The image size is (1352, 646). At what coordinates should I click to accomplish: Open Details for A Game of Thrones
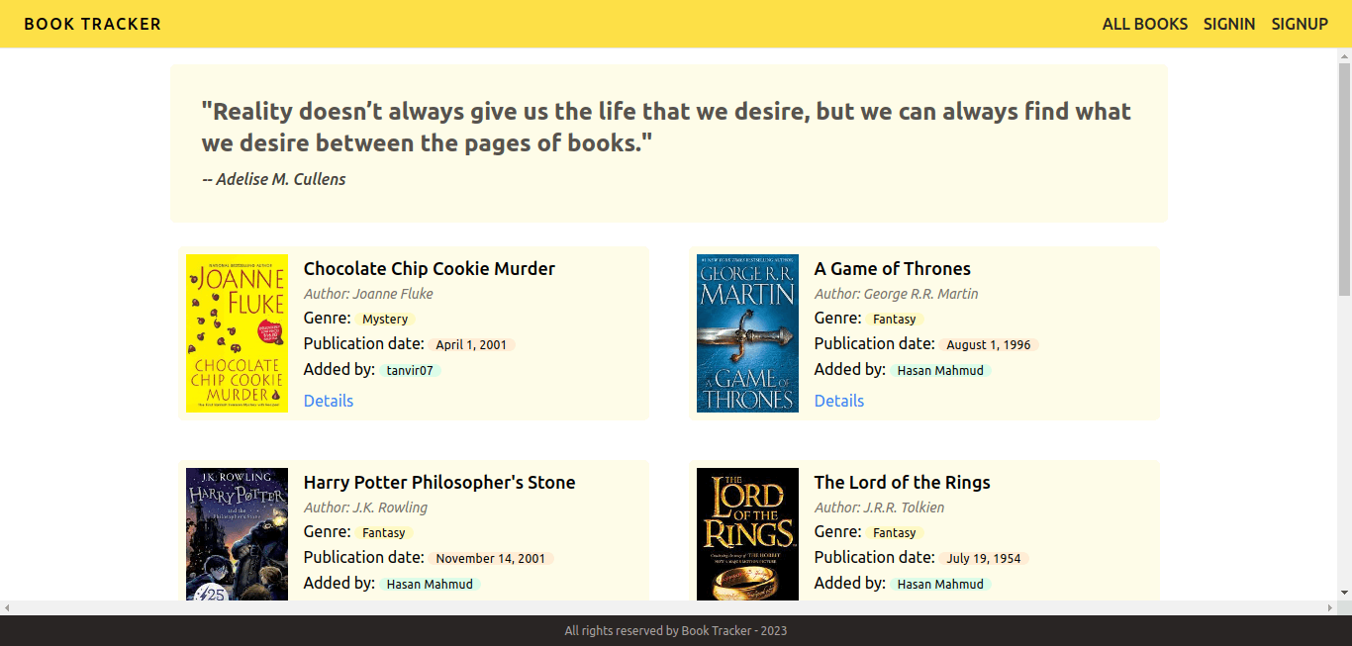[x=838, y=401]
